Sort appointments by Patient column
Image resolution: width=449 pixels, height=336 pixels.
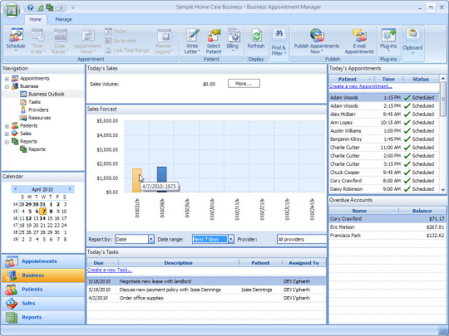coord(352,79)
